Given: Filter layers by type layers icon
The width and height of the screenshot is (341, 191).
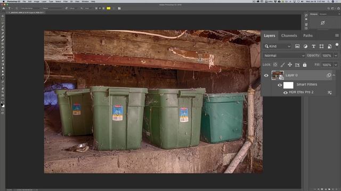Looking at the screenshot, I should point(313,46).
